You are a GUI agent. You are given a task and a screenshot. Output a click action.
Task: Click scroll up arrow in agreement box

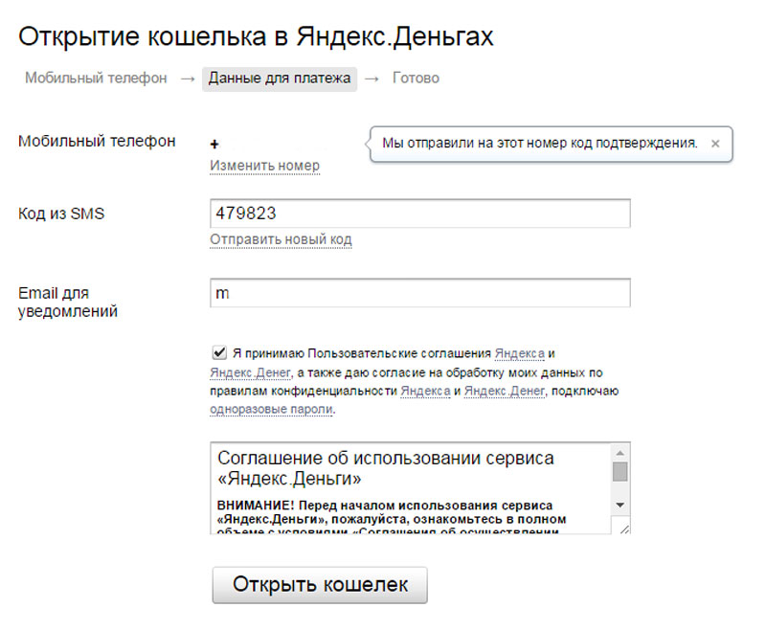pyautogui.click(x=620, y=453)
